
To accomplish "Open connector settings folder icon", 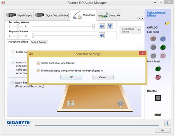I will [167, 23].
